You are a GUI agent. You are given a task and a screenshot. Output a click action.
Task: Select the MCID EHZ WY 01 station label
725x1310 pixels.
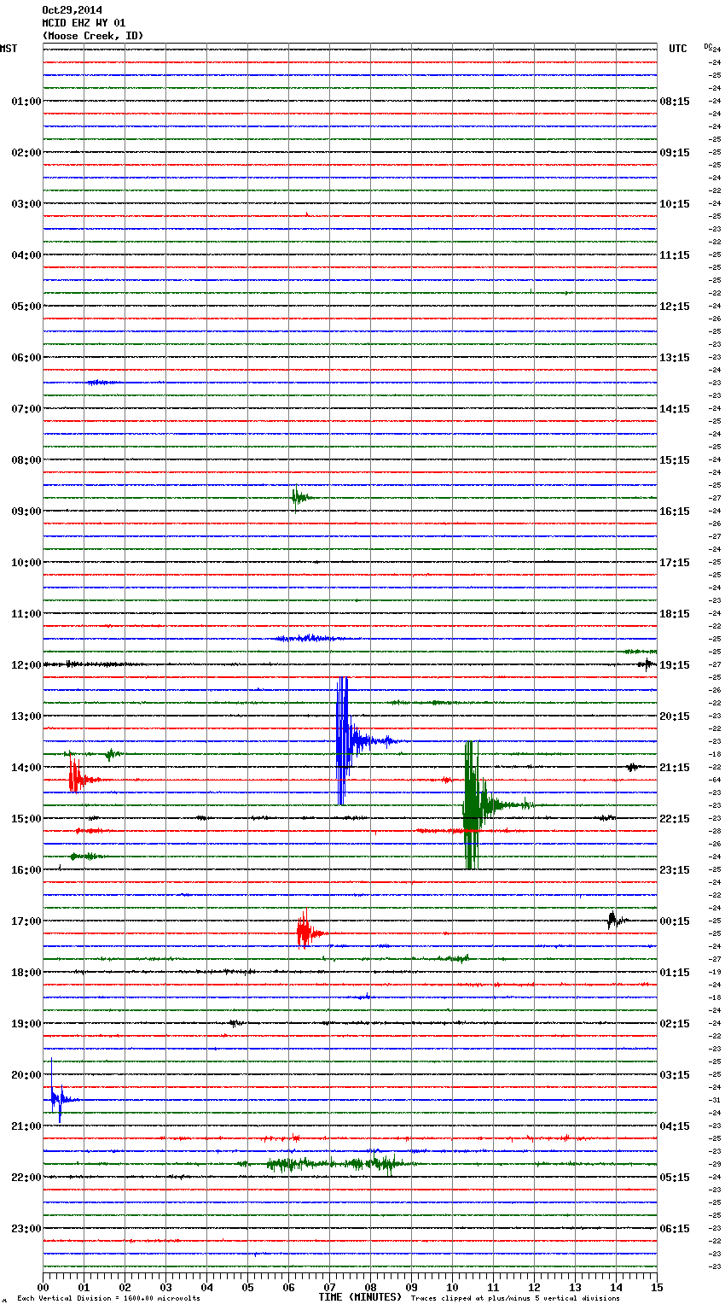(x=84, y=23)
